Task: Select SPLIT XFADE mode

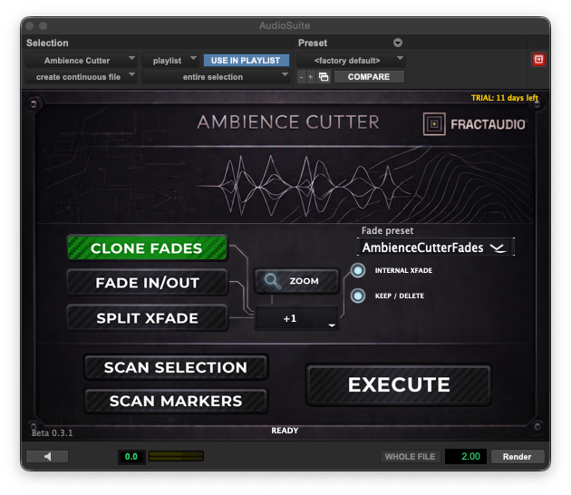Action: (147, 318)
